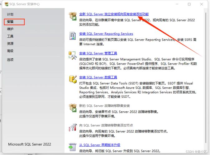Click Microsoft SQL Server 2022 label
The height and width of the screenshot is (155, 210).
coord(30,144)
